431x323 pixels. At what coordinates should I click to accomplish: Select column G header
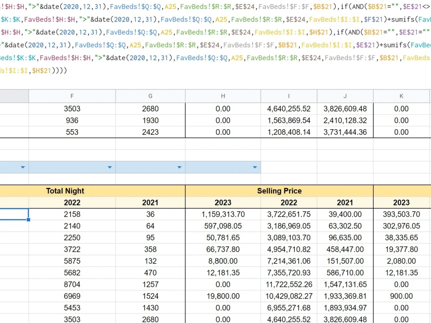coord(150,96)
